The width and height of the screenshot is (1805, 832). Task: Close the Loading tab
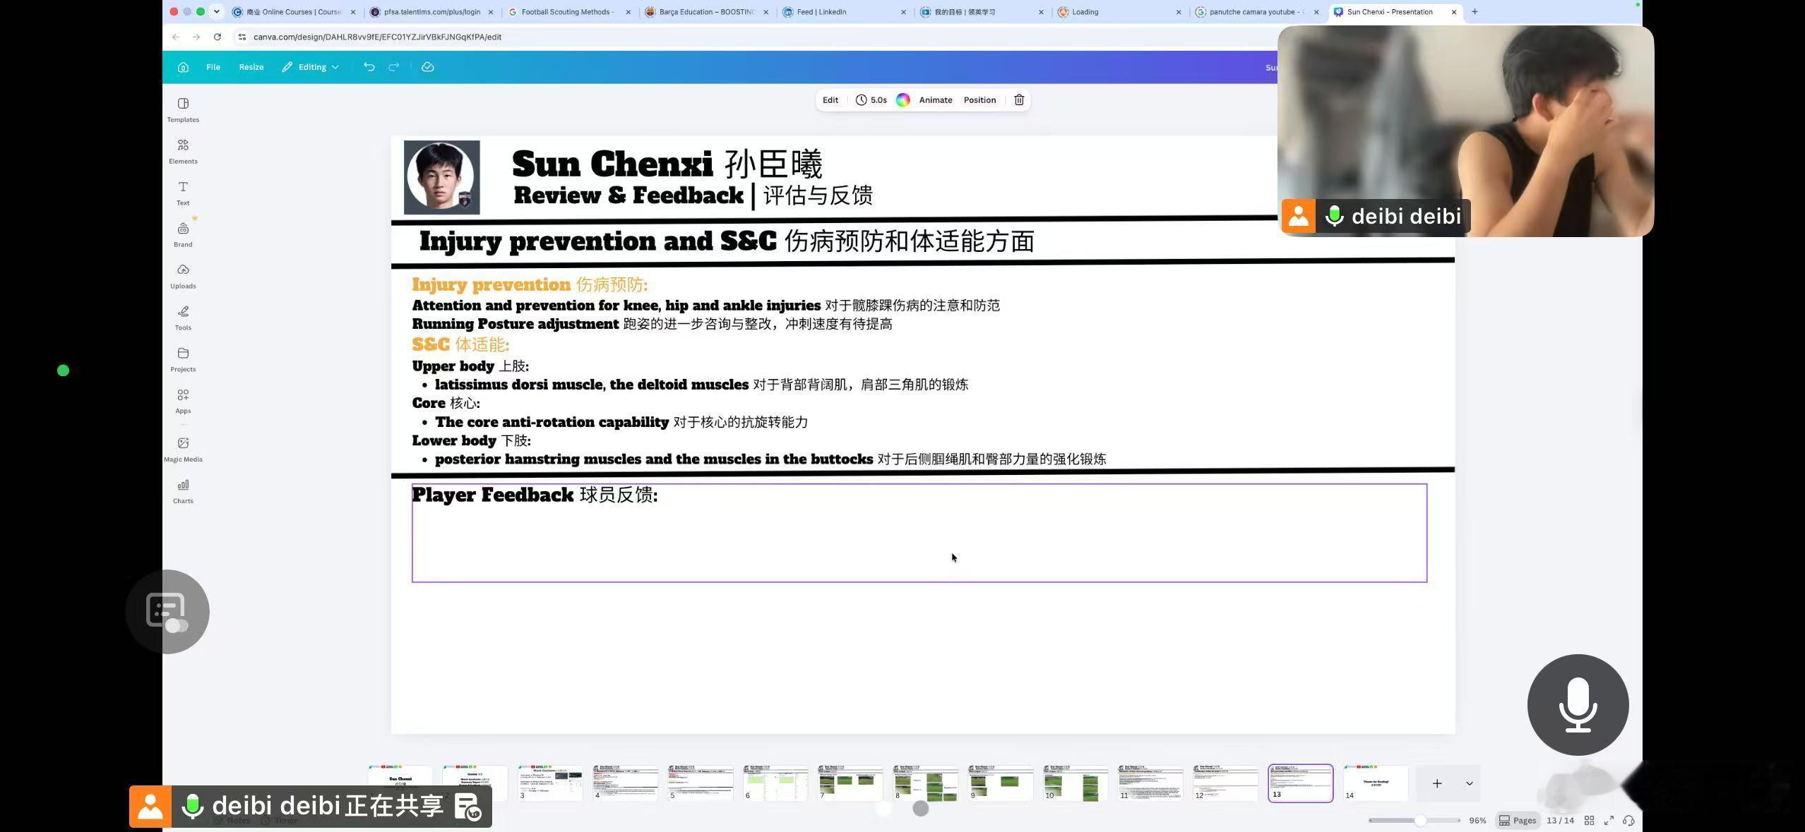[1178, 12]
